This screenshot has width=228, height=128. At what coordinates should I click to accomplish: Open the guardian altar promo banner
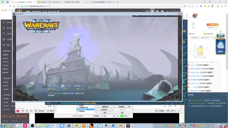tap(221, 44)
